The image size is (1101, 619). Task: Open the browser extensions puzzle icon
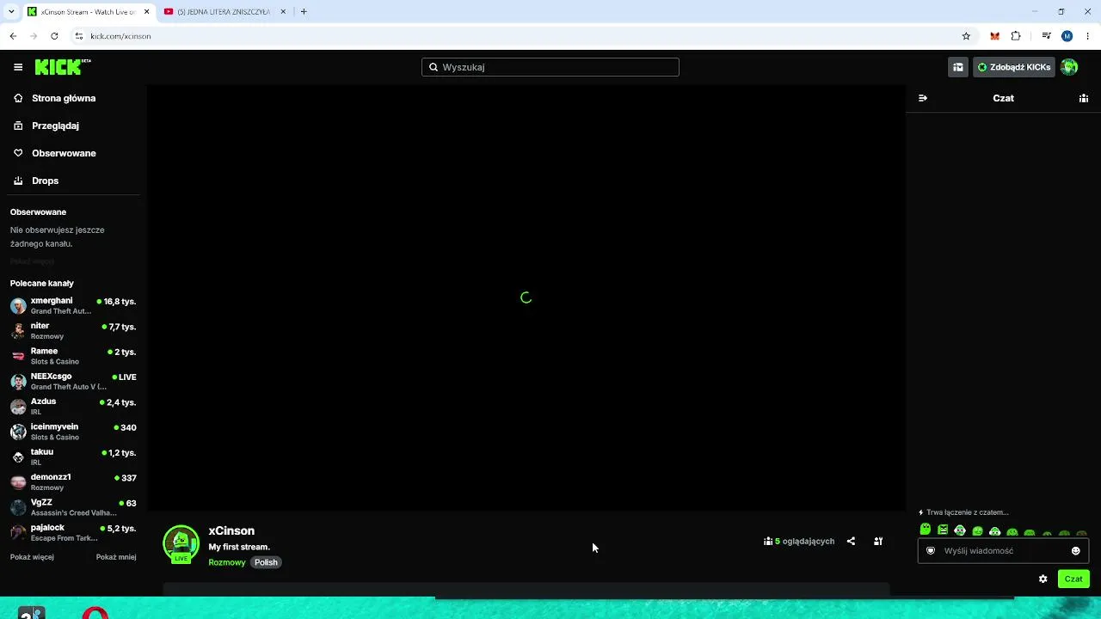click(1016, 36)
